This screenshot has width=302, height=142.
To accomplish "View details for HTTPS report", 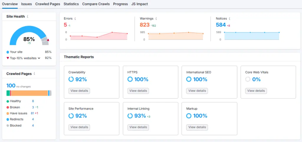I will tap(138, 91).
